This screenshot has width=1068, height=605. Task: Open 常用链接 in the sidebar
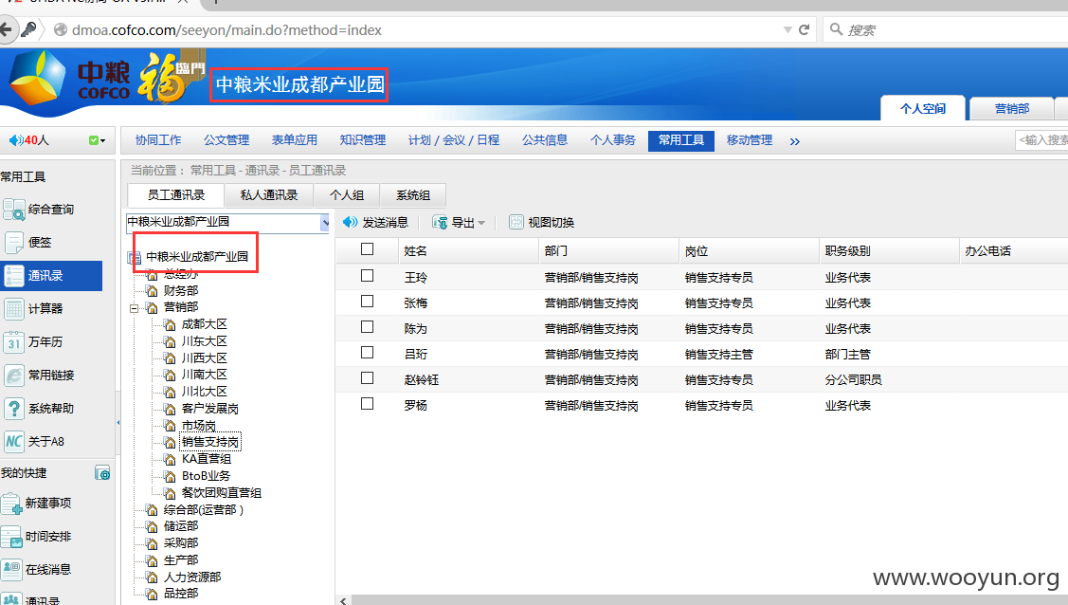point(40,376)
